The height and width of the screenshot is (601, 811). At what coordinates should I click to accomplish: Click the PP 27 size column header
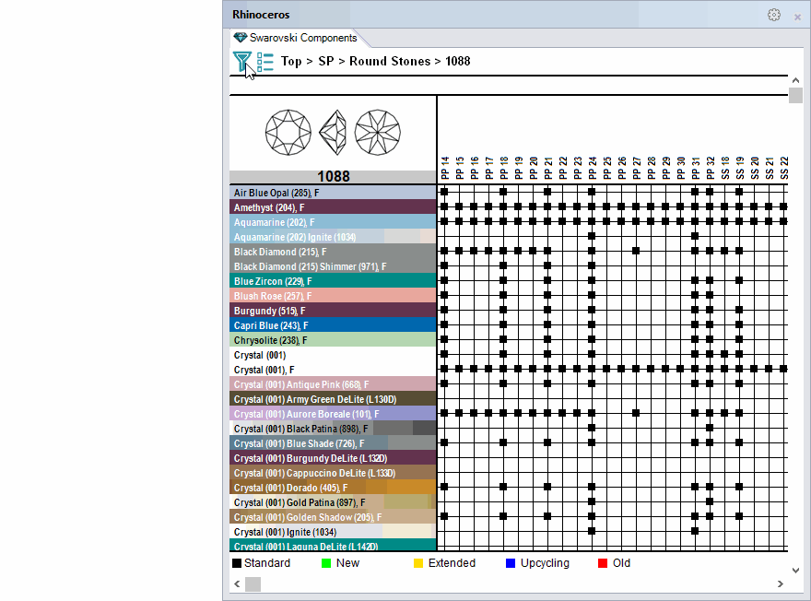tap(637, 168)
